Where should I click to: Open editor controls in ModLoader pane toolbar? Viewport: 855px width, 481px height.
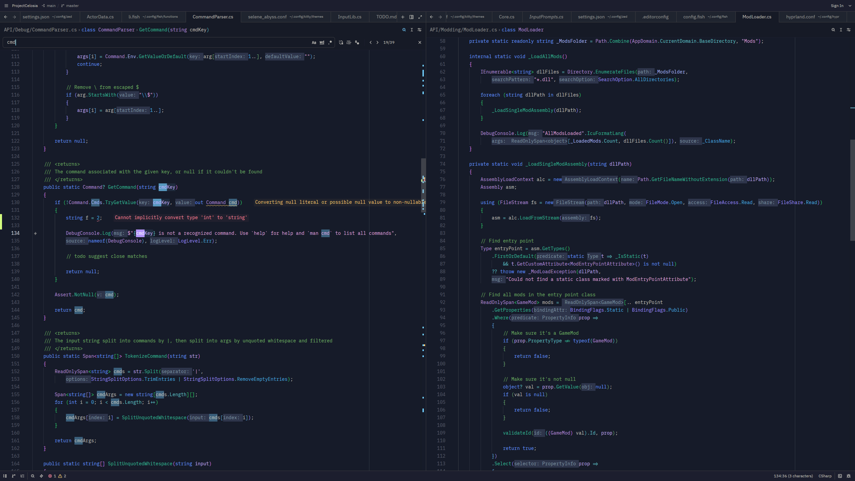coord(849,30)
